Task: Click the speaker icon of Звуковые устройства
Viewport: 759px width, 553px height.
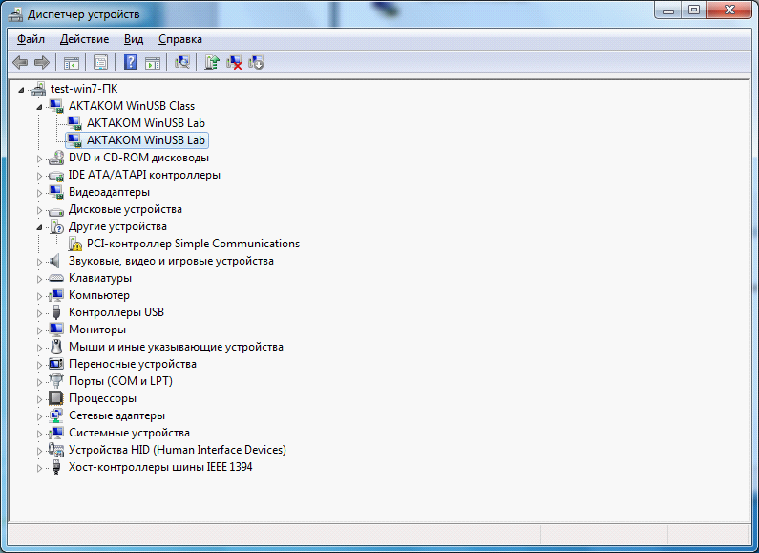Action: (x=54, y=261)
